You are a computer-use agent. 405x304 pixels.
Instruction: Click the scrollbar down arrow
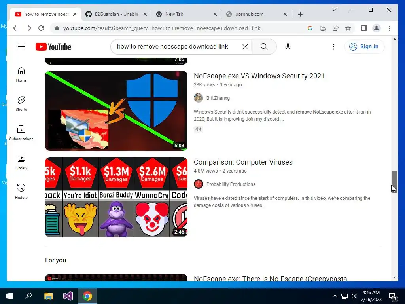[394, 277]
